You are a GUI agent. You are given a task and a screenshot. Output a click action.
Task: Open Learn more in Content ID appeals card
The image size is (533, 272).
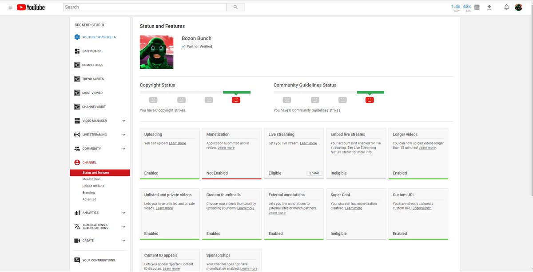click(171, 268)
